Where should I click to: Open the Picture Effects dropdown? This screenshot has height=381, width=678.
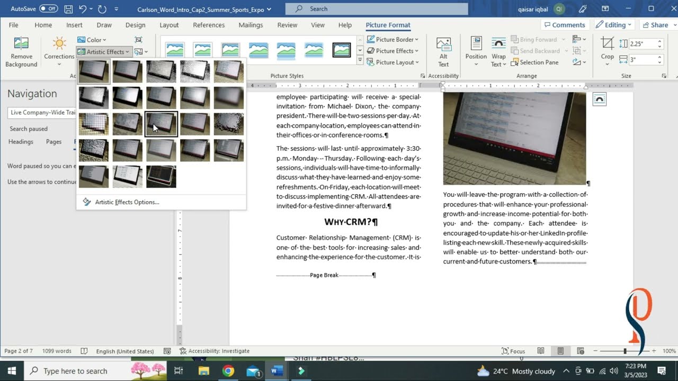point(392,51)
